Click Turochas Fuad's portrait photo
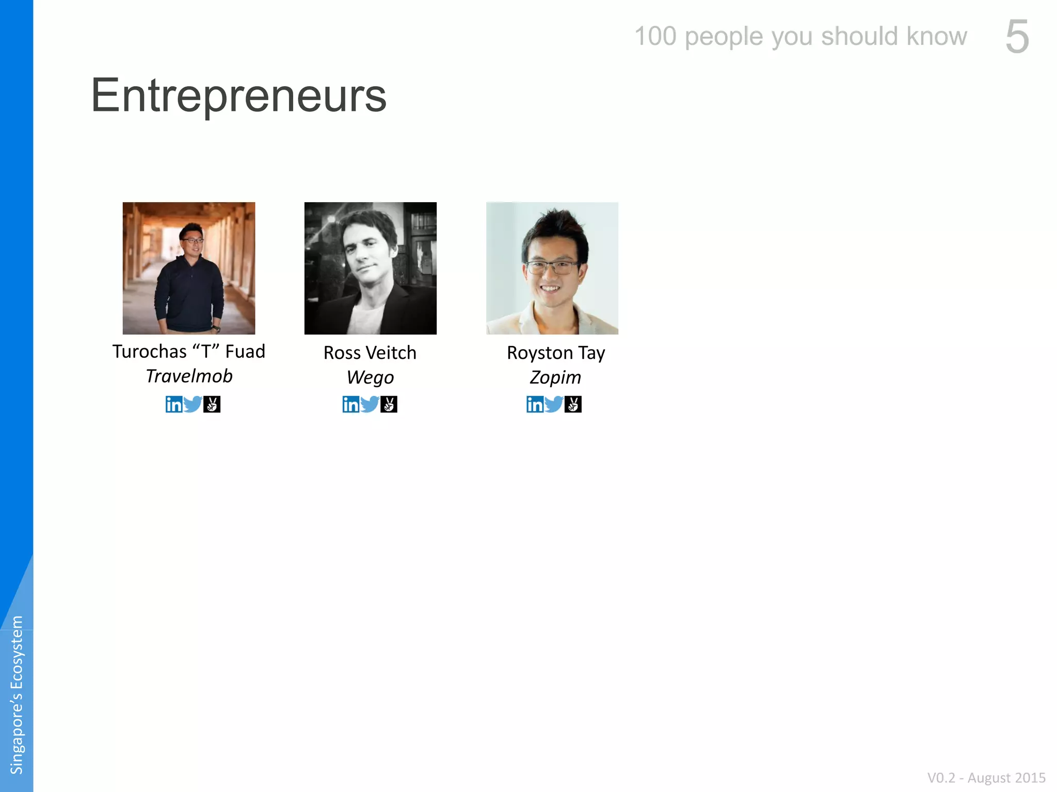1057x792 pixels. pos(189,268)
